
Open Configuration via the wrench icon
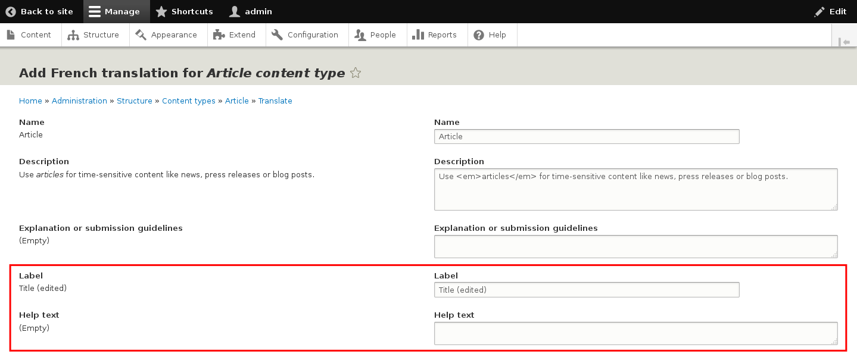click(276, 35)
